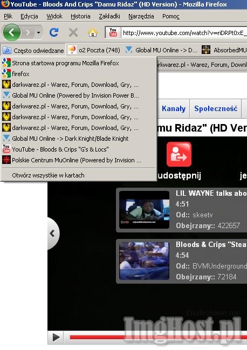The height and width of the screenshot is (350, 247).
Task: Click the Forward navigation arrow
Action: pyautogui.click(x=28, y=33)
